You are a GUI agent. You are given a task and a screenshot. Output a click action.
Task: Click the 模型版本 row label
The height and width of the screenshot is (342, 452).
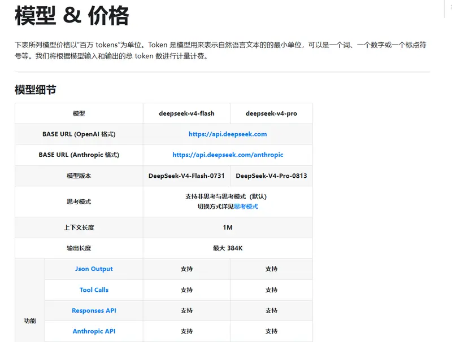coord(79,176)
